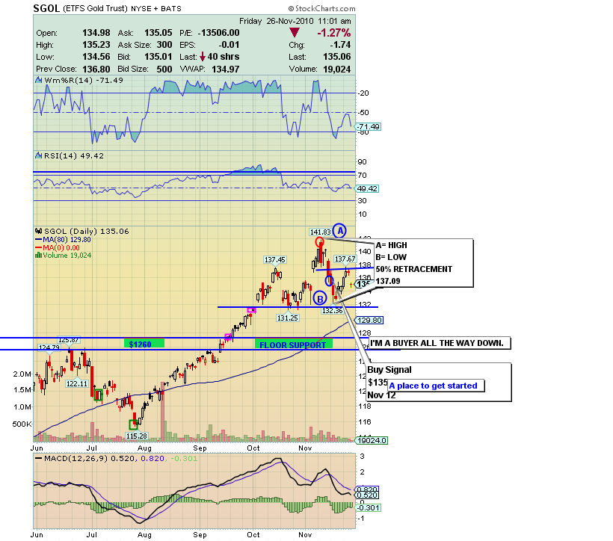The image size is (613, 541).
Task: Click the SGOL ticker symbol title
Action: click(46, 8)
